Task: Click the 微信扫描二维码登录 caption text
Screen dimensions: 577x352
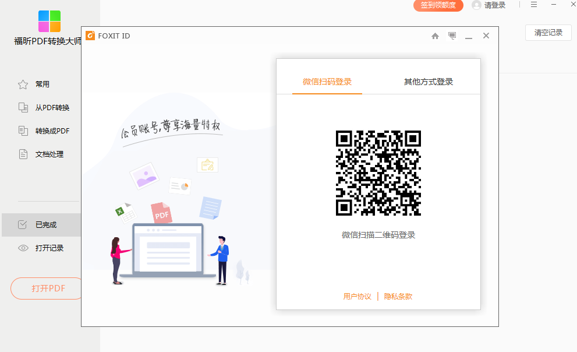Action: point(378,235)
